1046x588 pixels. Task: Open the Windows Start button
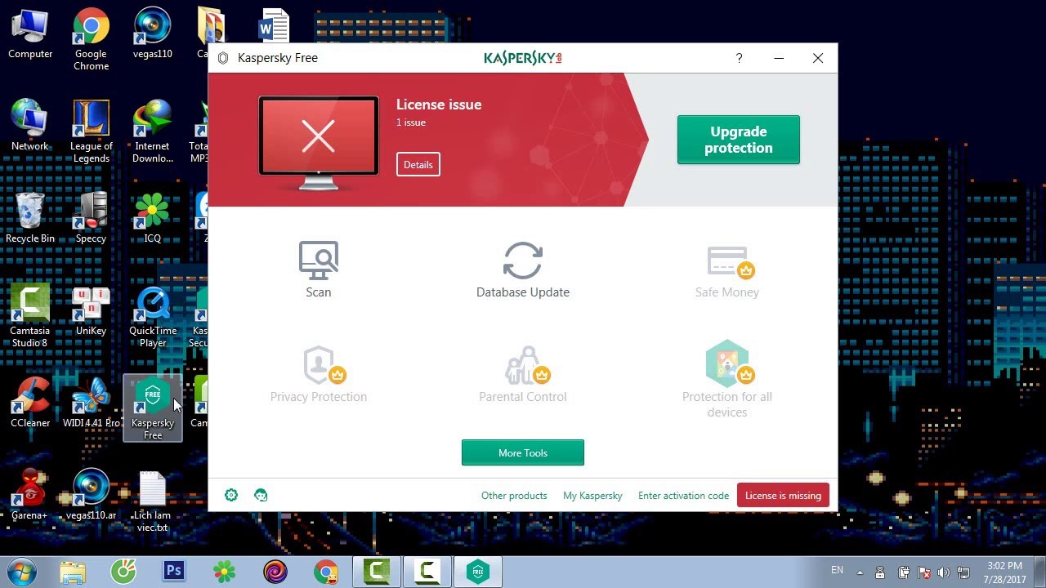(21, 572)
